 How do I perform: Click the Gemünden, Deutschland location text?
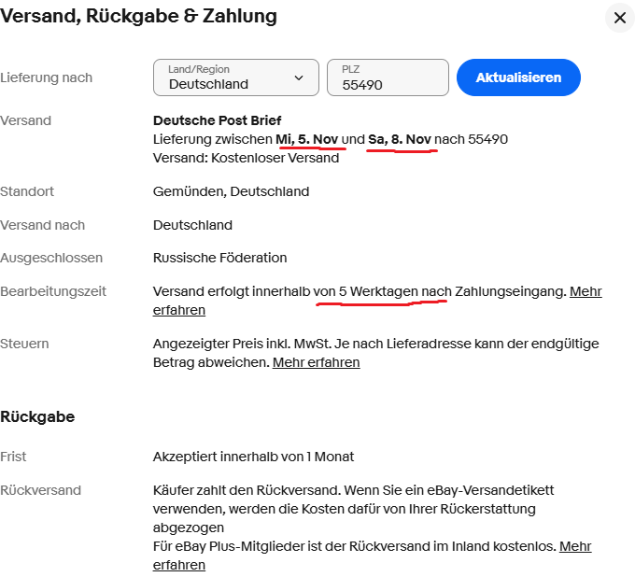pyautogui.click(x=231, y=191)
